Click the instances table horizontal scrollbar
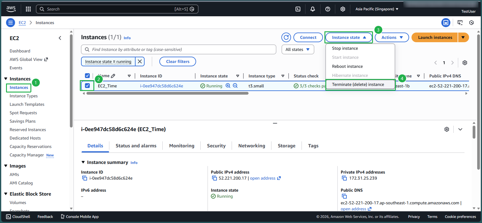482x223 pixels. (x=167, y=93)
